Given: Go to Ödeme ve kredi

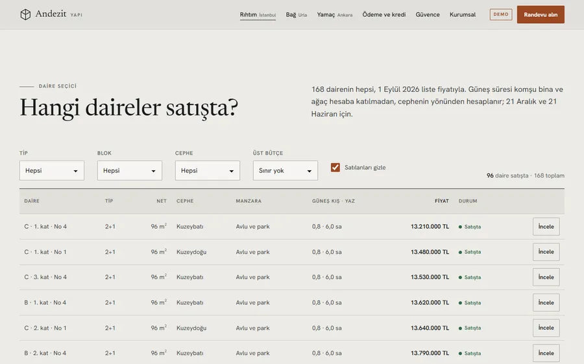Looking at the screenshot, I should 384,14.
